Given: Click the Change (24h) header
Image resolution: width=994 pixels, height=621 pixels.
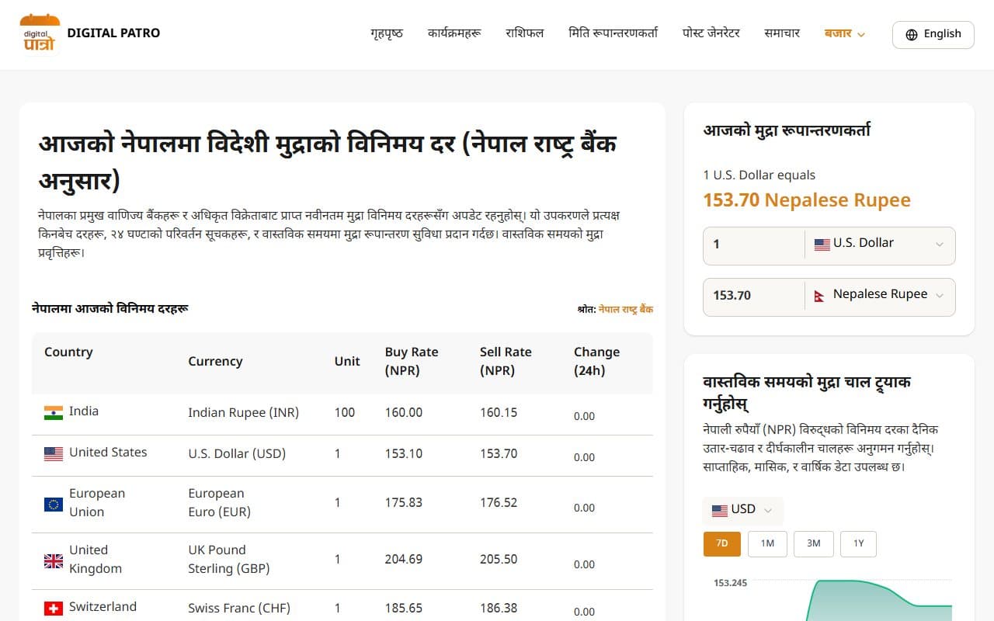Looking at the screenshot, I should pyautogui.click(x=596, y=361).
